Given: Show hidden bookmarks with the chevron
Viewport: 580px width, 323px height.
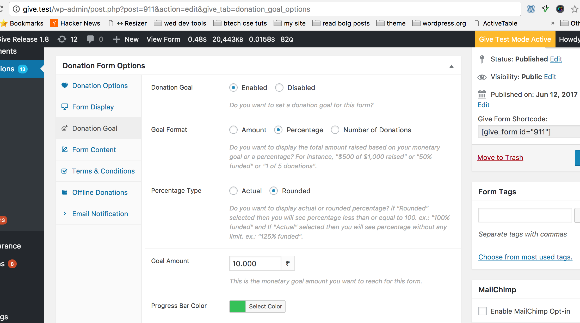Looking at the screenshot, I should click(x=553, y=23).
